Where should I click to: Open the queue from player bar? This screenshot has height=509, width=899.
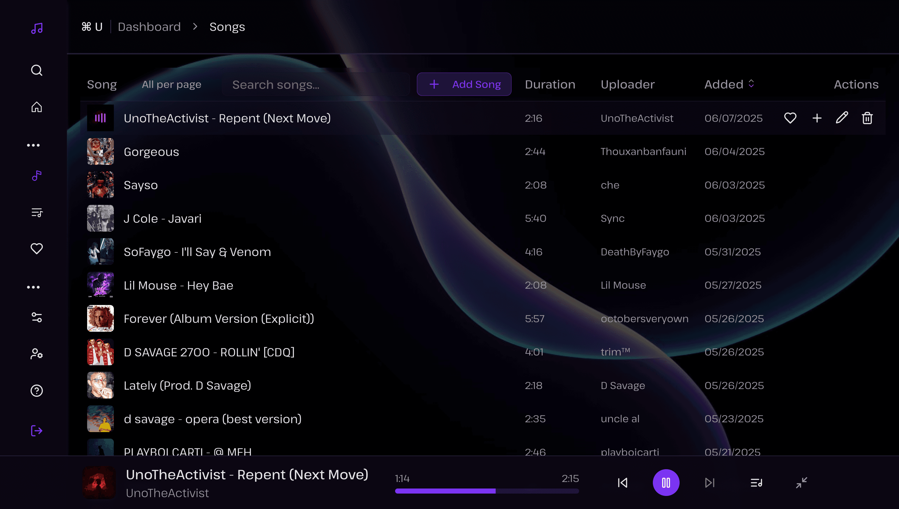point(757,483)
